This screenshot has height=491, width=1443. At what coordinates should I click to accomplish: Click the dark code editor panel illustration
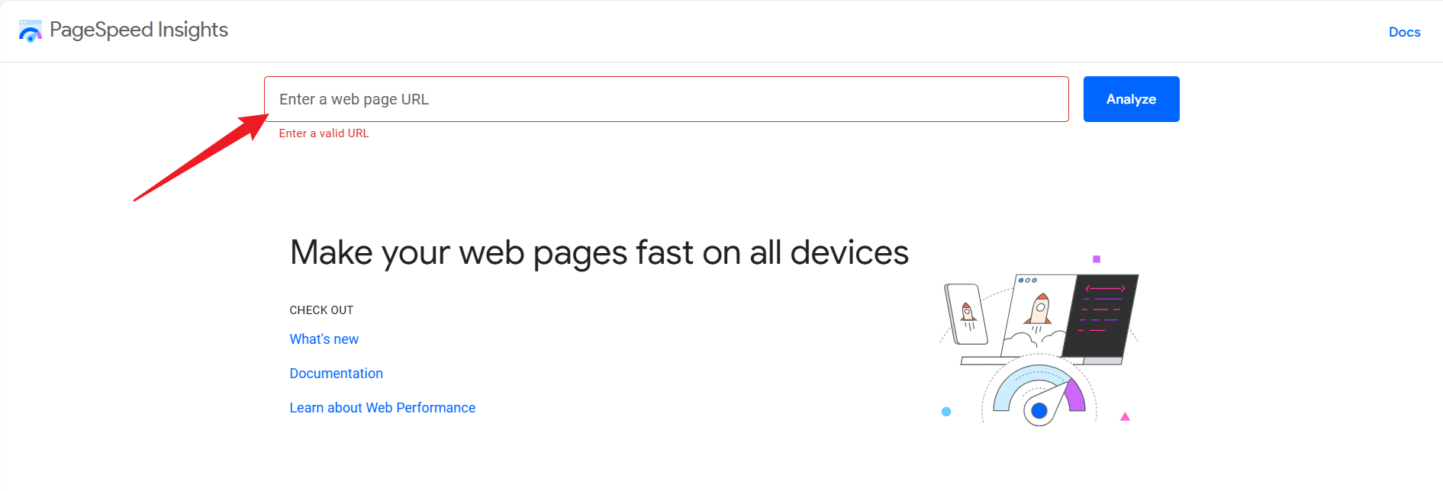pyautogui.click(x=1100, y=316)
